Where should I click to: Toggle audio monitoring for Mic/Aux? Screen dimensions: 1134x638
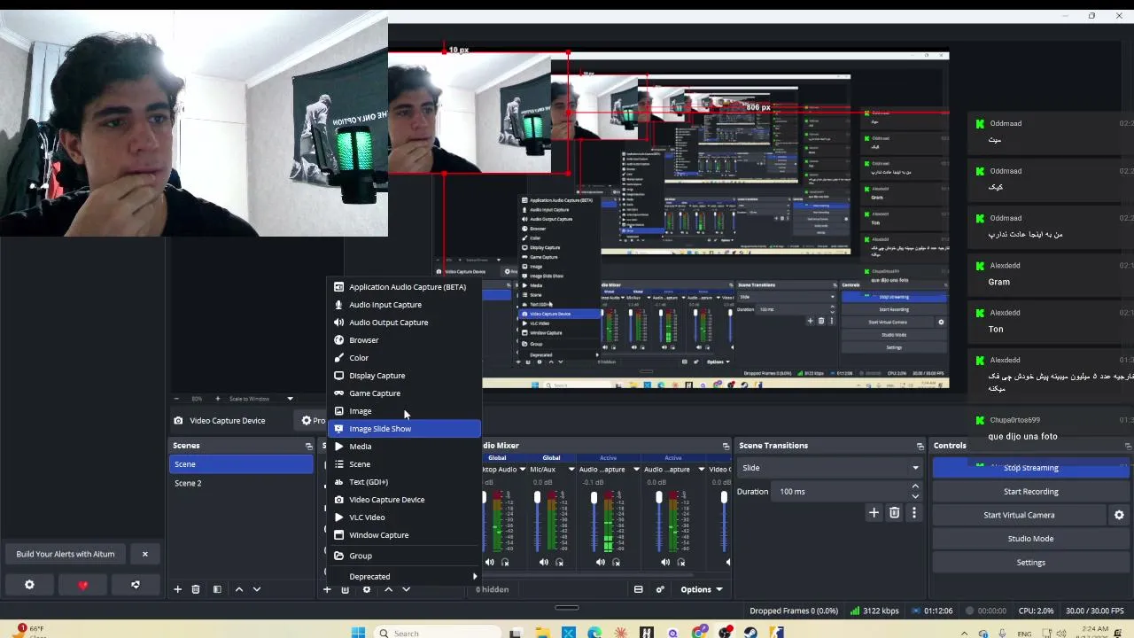click(x=560, y=562)
